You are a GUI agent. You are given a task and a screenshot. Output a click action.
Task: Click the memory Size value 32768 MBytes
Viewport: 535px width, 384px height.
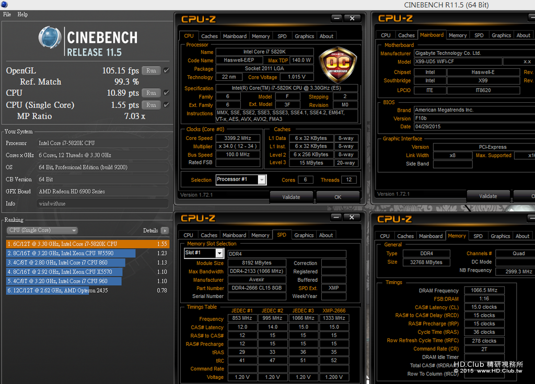pyautogui.click(x=426, y=262)
